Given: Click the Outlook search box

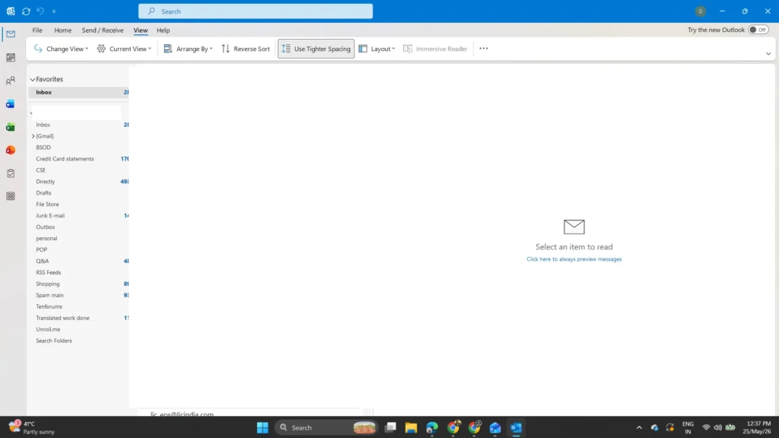Looking at the screenshot, I should point(256,11).
